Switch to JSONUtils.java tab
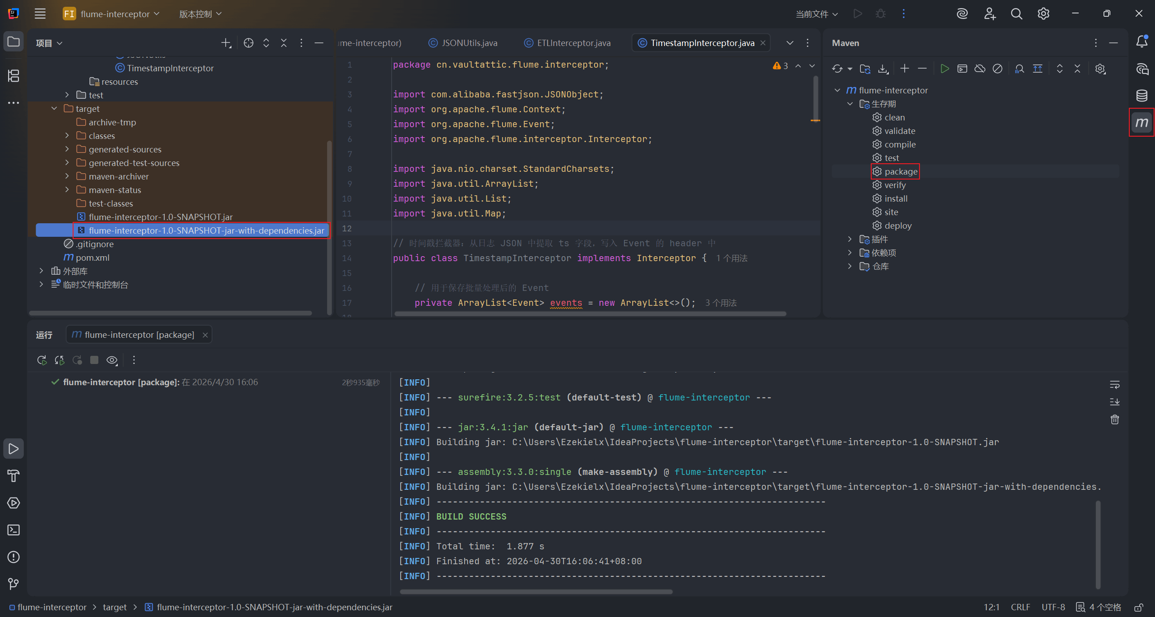 coord(462,43)
